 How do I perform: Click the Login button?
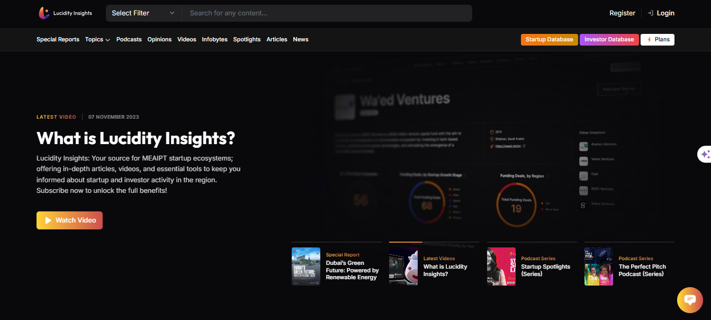click(661, 13)
